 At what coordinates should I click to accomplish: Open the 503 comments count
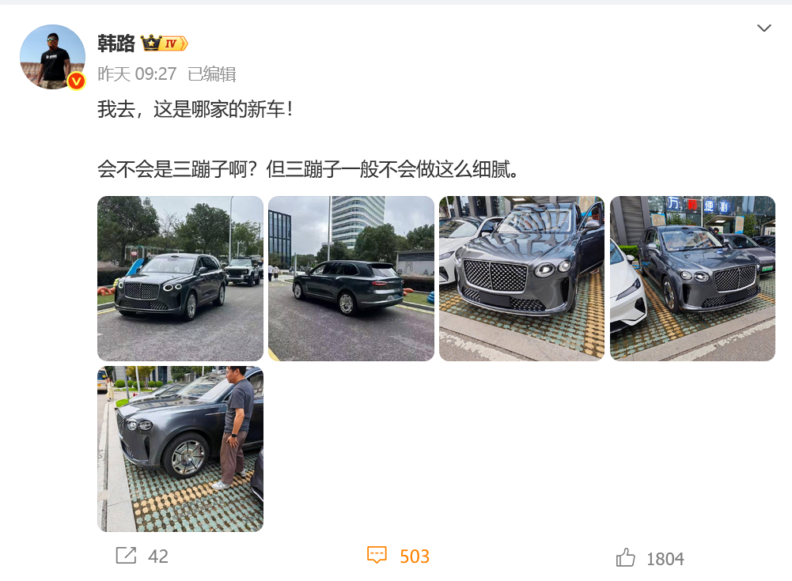pyautogui.click(x=414, y=556)
